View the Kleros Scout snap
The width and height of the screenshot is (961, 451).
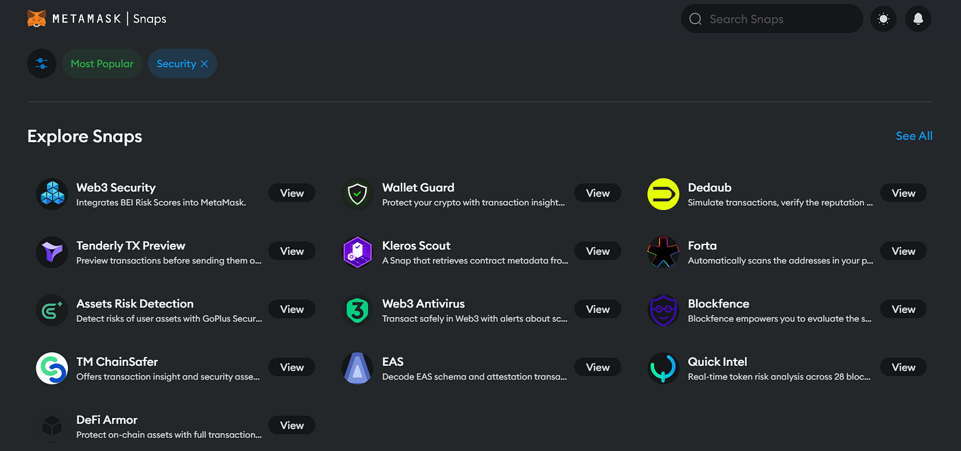pos(598,251)
